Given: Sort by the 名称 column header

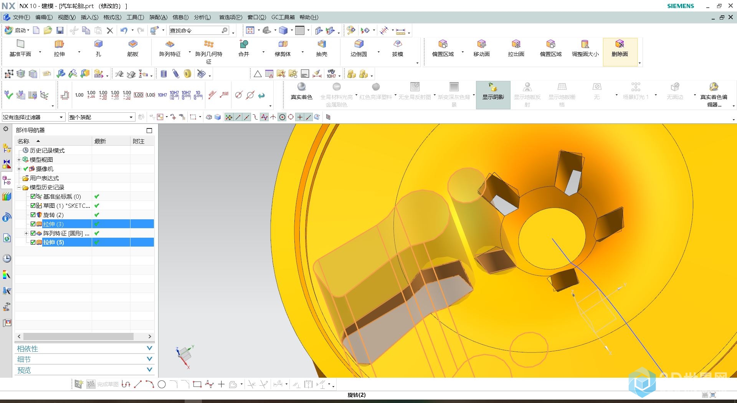Looking at the screenshot, I should 54,141.
